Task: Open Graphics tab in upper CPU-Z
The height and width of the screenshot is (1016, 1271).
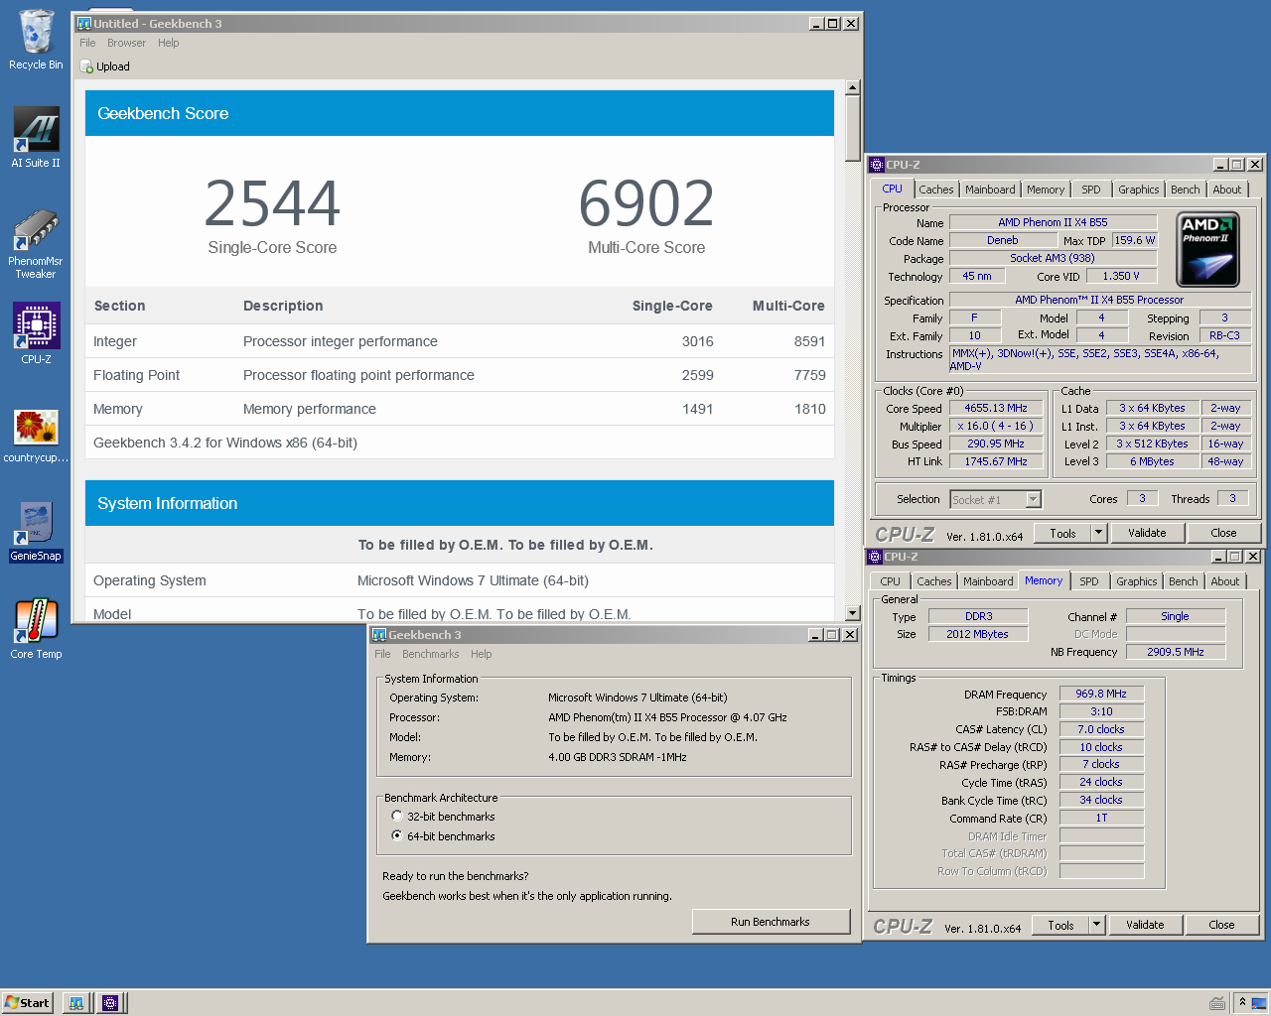Action: [x=1138, y=190]
